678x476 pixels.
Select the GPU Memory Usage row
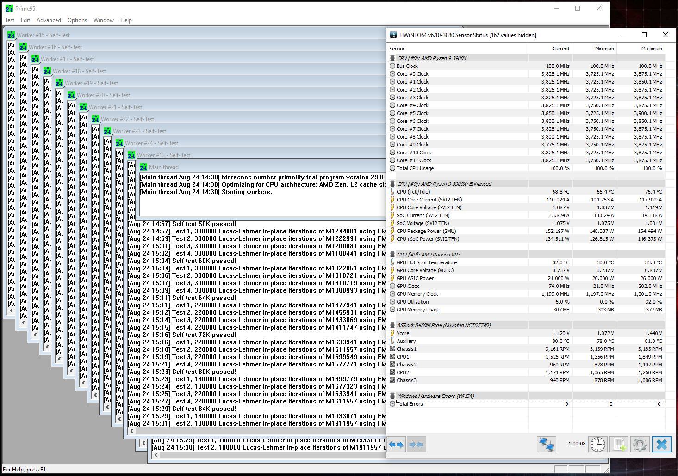(x=527, y=310)
